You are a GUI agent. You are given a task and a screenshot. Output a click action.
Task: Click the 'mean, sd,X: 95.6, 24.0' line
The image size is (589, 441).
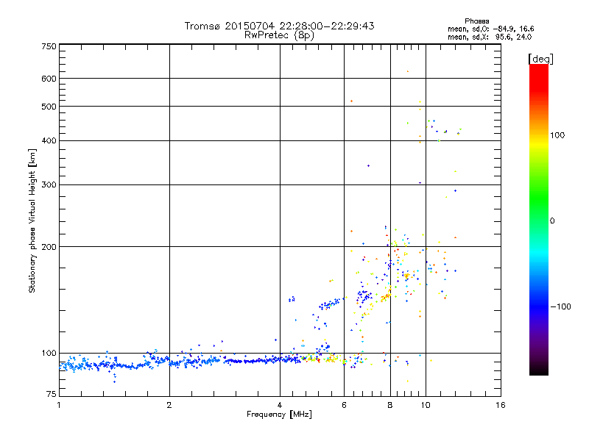tap(490, 37)
